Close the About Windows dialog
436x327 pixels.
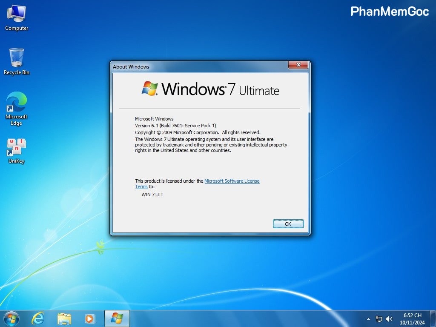point(298,65)
